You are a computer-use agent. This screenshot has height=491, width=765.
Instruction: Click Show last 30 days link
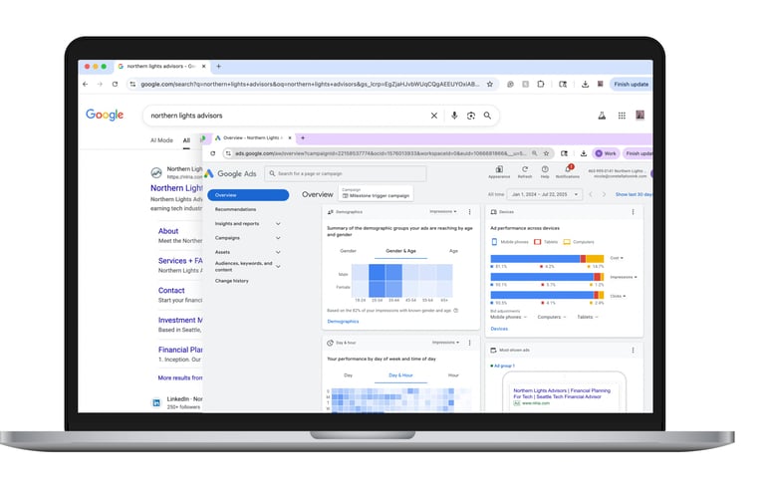[x=634, y=194]
